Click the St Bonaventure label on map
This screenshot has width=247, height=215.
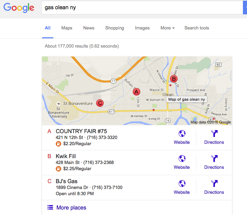78,103
